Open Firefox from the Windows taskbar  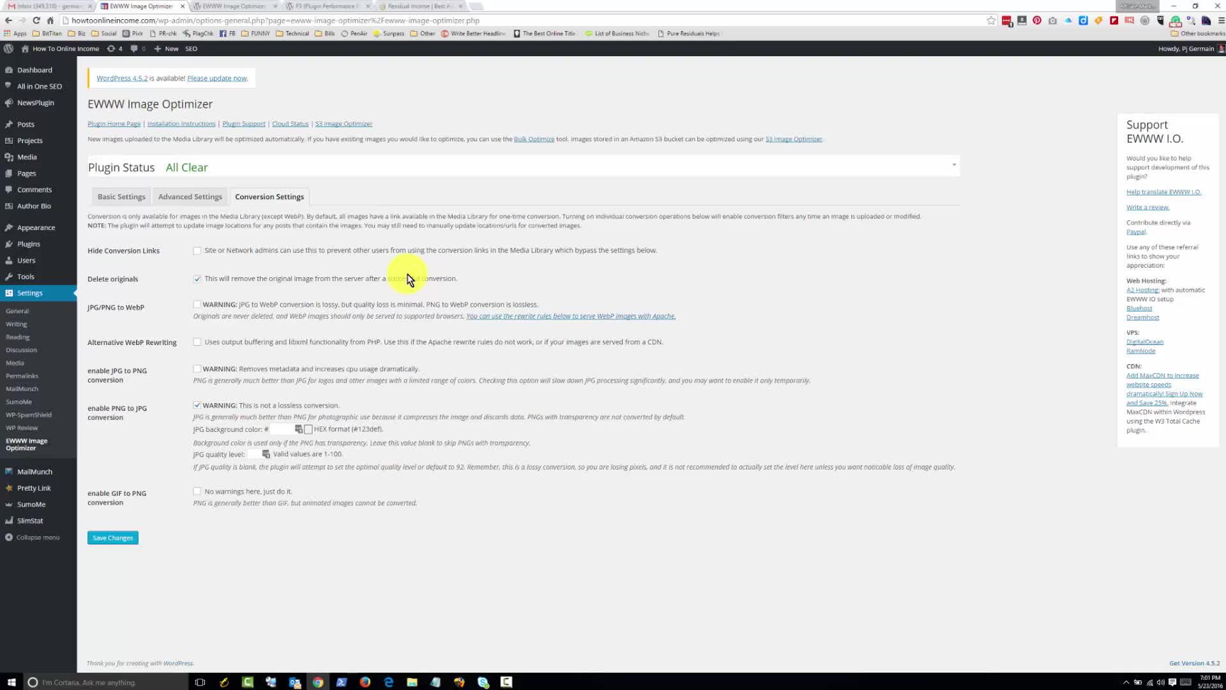click(365, 682)
